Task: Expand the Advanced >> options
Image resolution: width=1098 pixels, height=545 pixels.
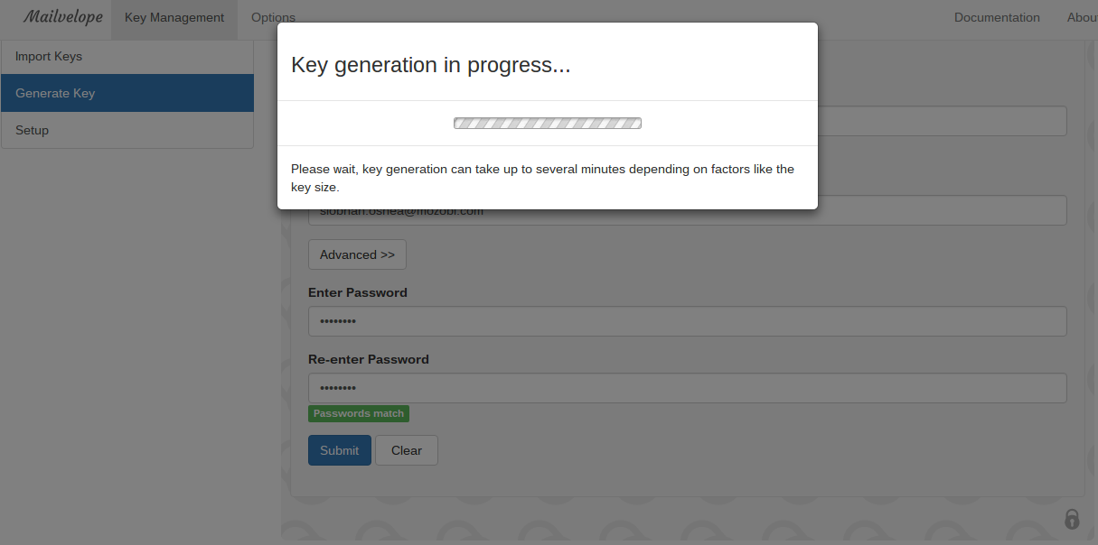Action: [357, 255]
